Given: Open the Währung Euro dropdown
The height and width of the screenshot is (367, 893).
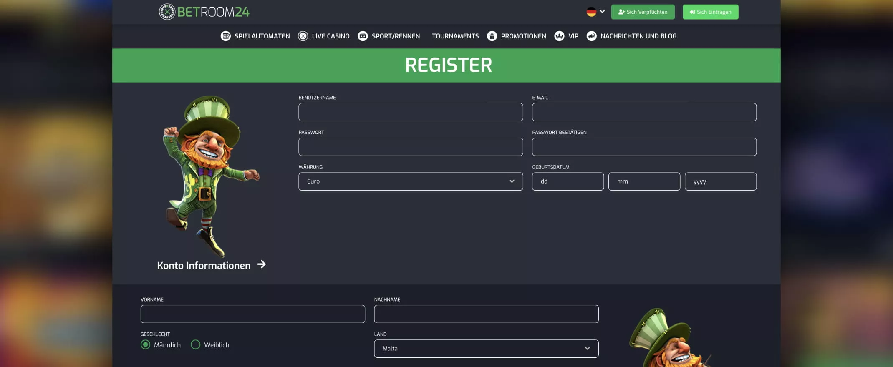Looking at the screenshot, I should pos(411,181).
